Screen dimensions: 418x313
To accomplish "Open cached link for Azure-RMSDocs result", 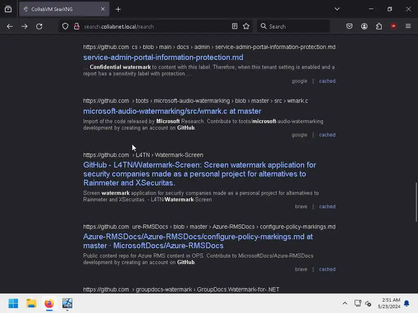I will click(327, 269).
